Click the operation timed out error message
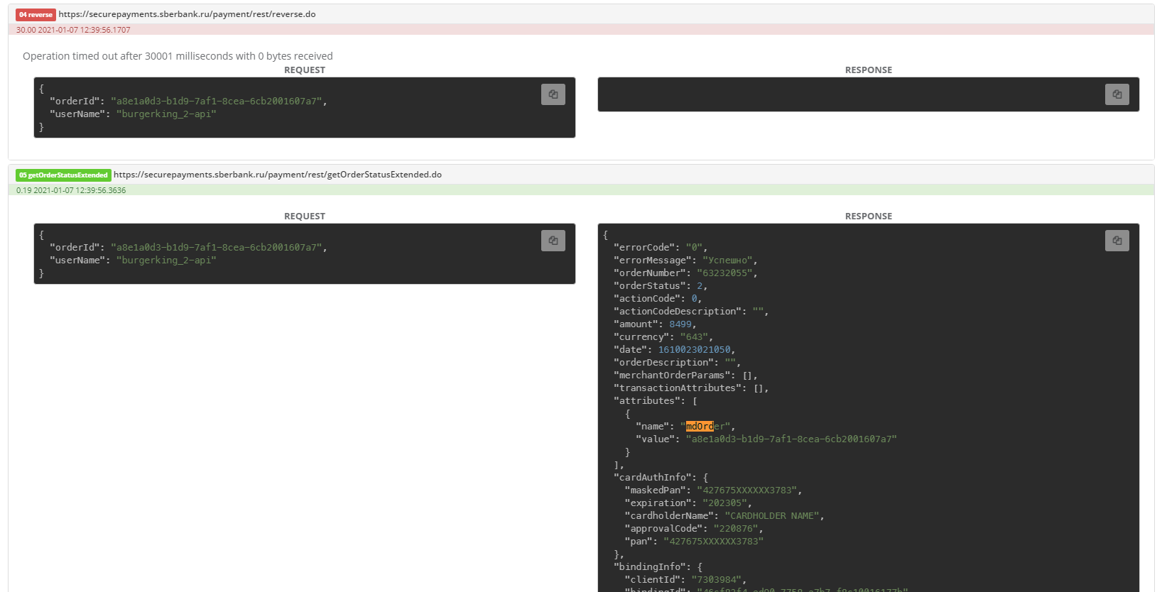This screenshot has width=1162, height=592. click(178, 56)
